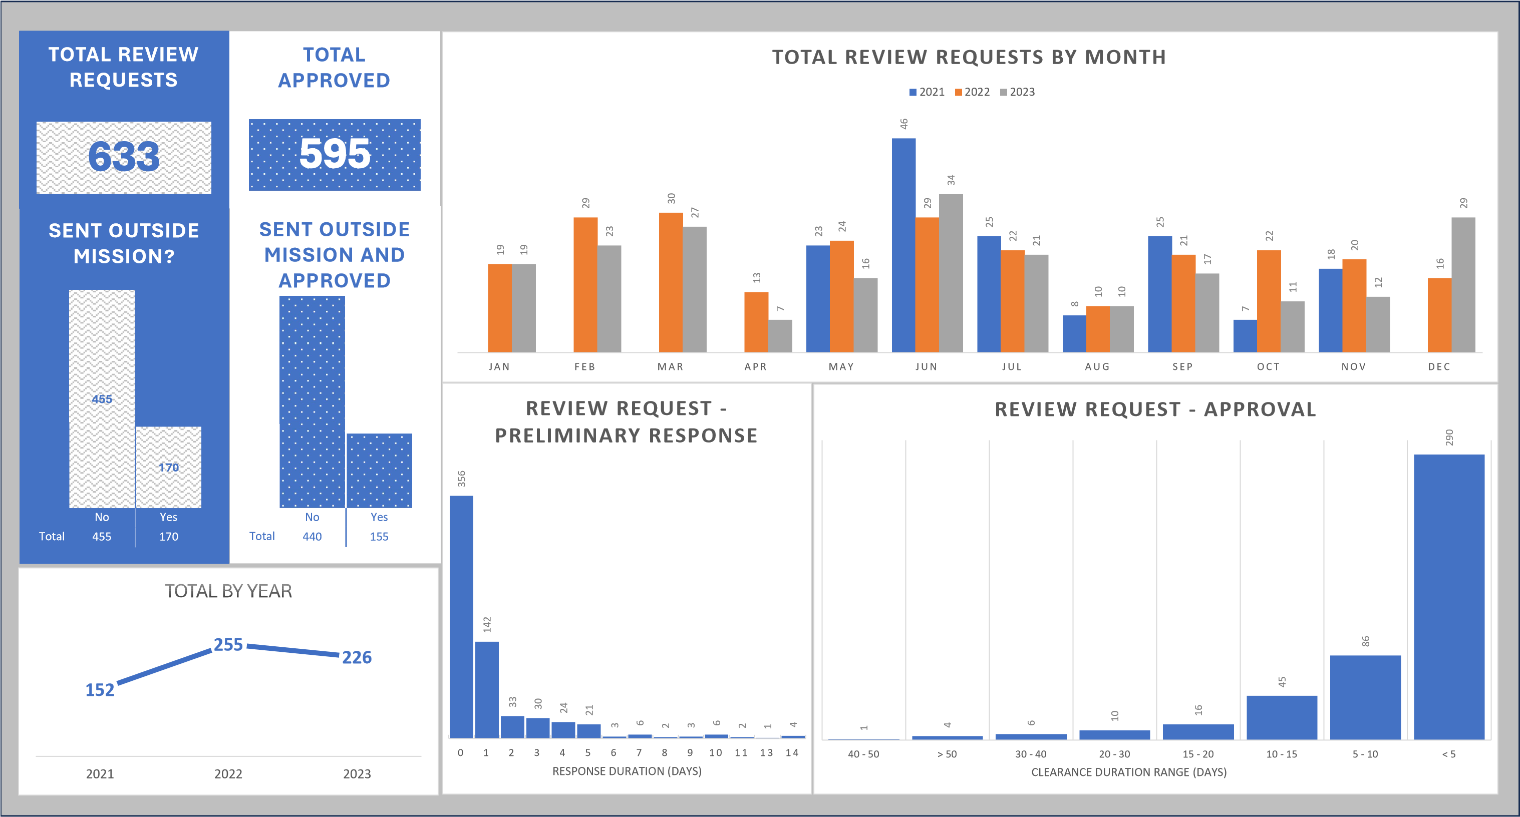The height and width of the screenshot is (817, 1520).
Task: Click the Total Approved heading
Action: point(334,67)
